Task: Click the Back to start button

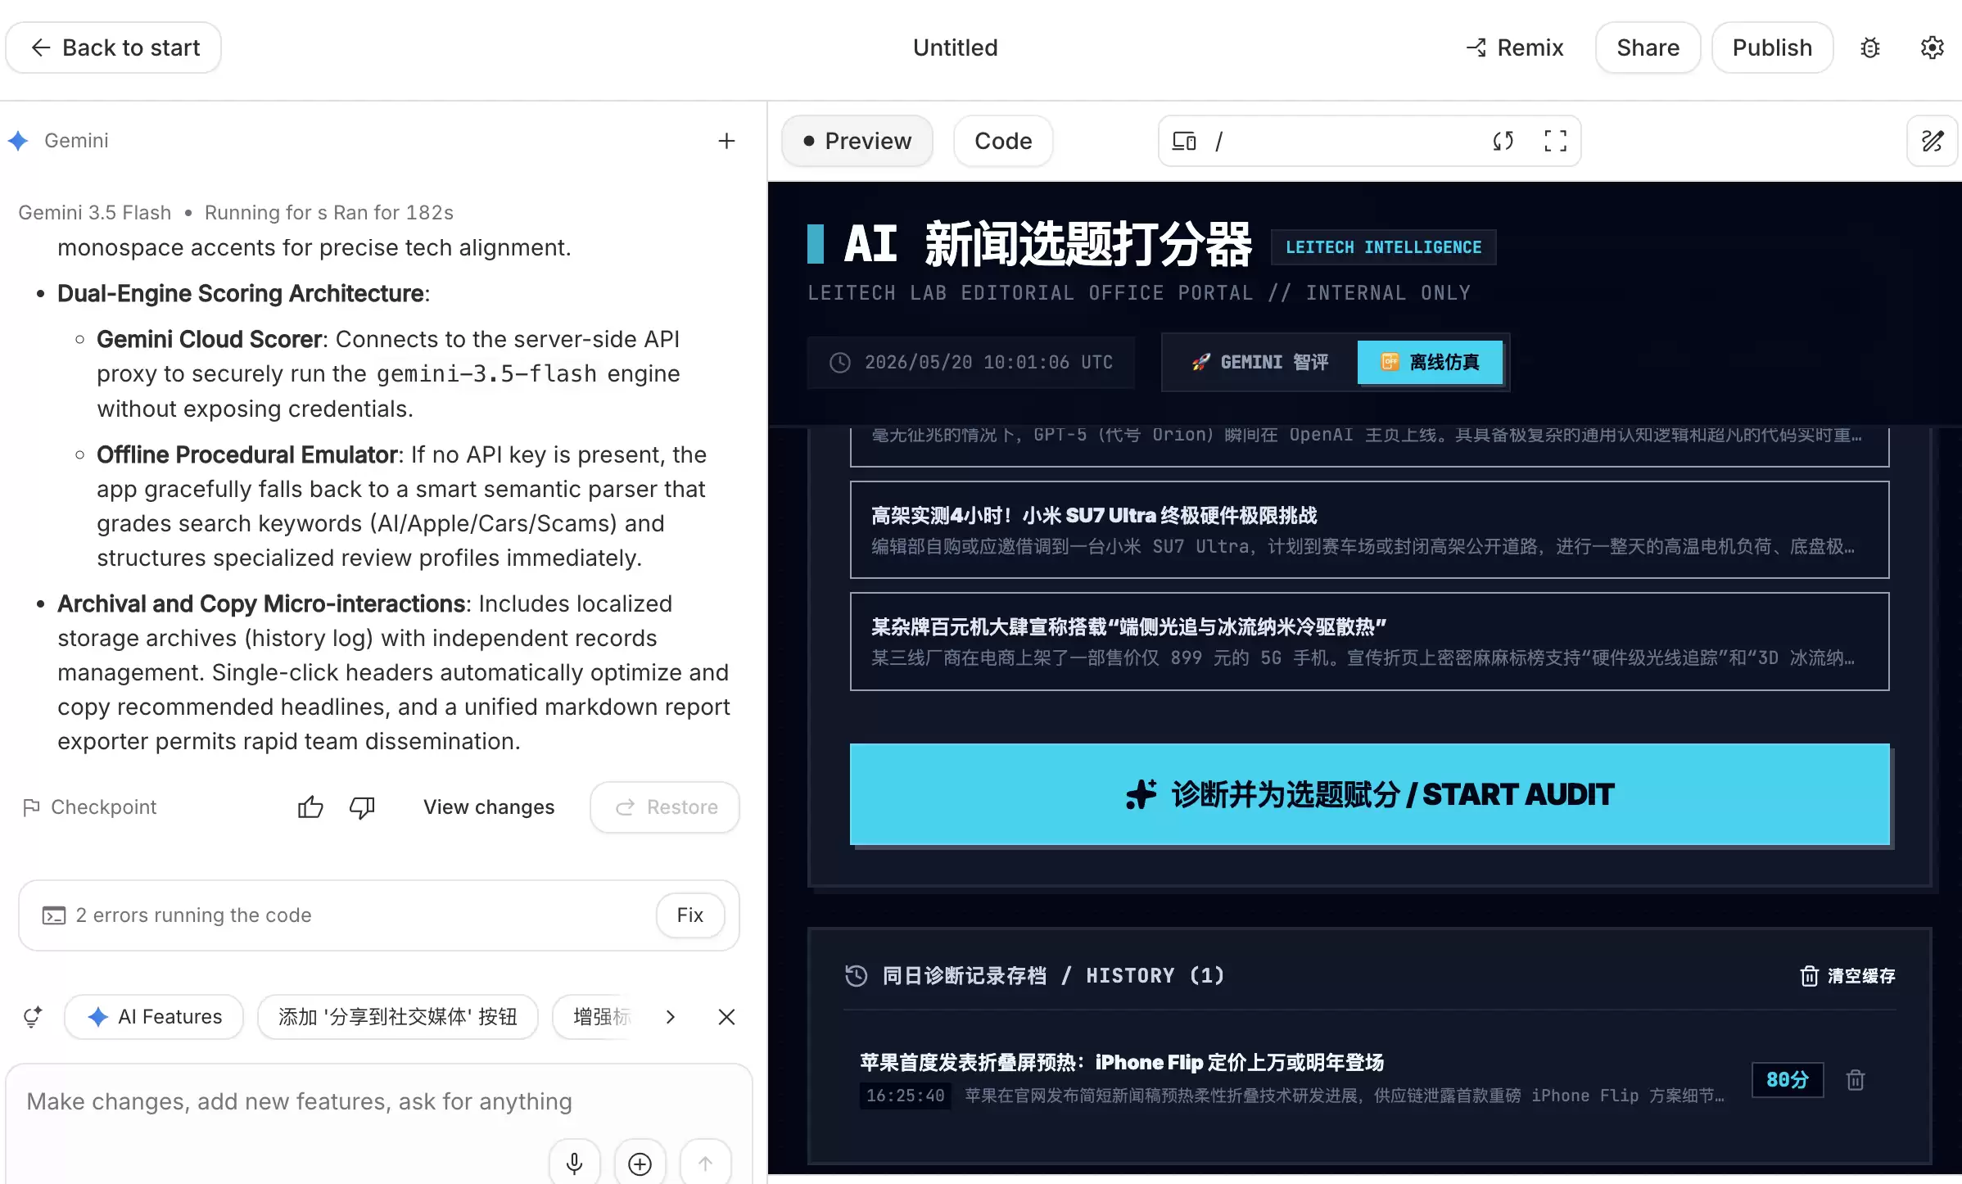Action: pyautogui.click(x=114, y=47)
